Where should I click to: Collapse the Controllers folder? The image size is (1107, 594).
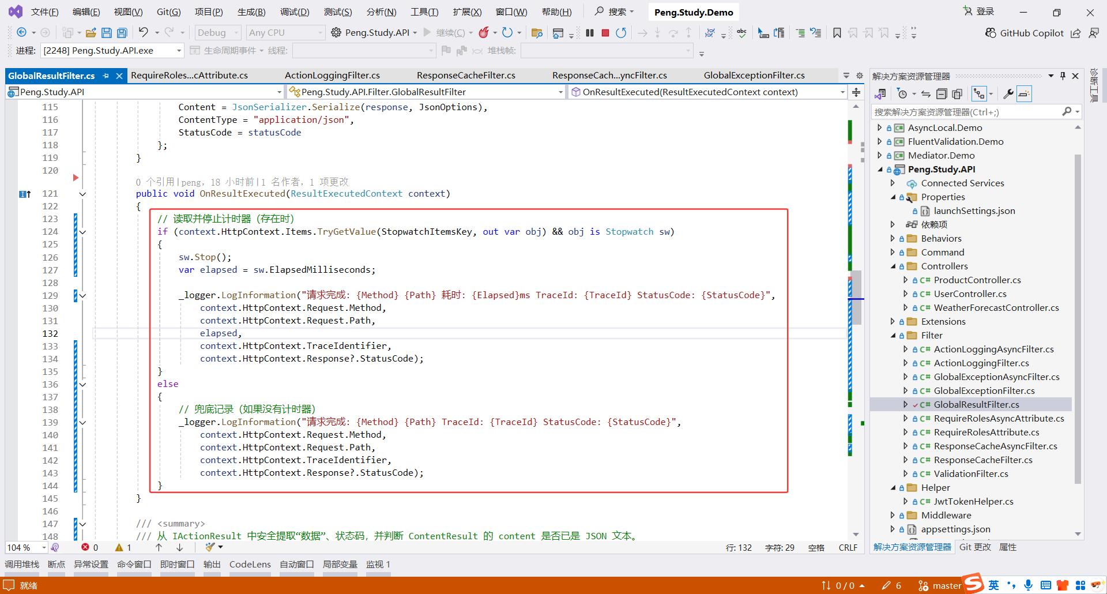point(893,266)
